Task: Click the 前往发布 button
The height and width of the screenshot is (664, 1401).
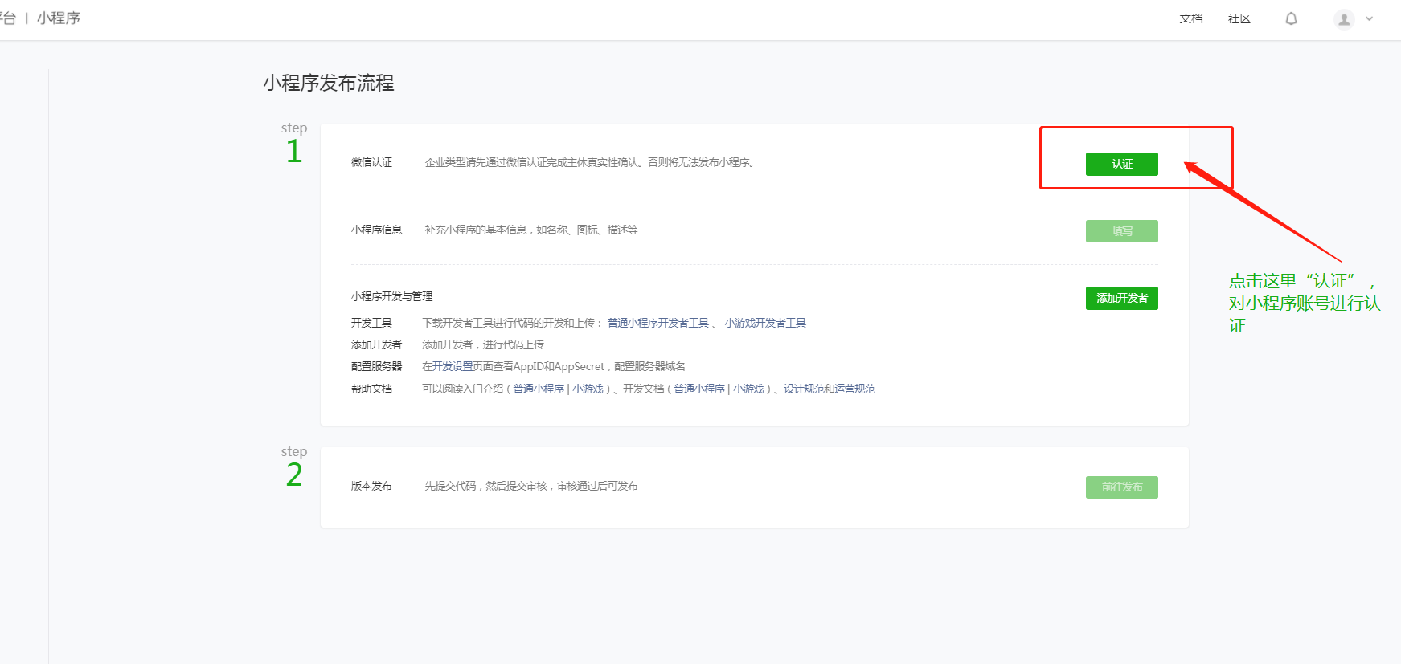Action: click(x=1121, y=487)
